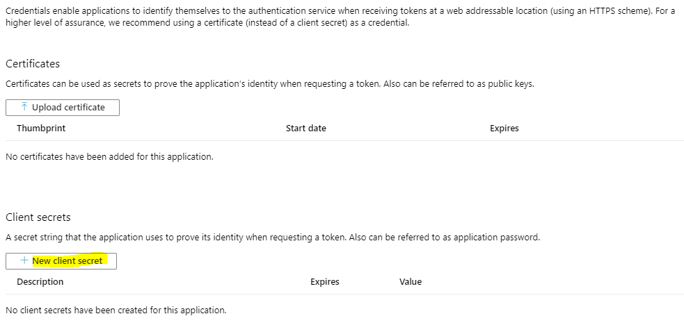This screenshot has width=684, height=323.
Task: Click the Client secrets section heading
Action: [38, 217]
